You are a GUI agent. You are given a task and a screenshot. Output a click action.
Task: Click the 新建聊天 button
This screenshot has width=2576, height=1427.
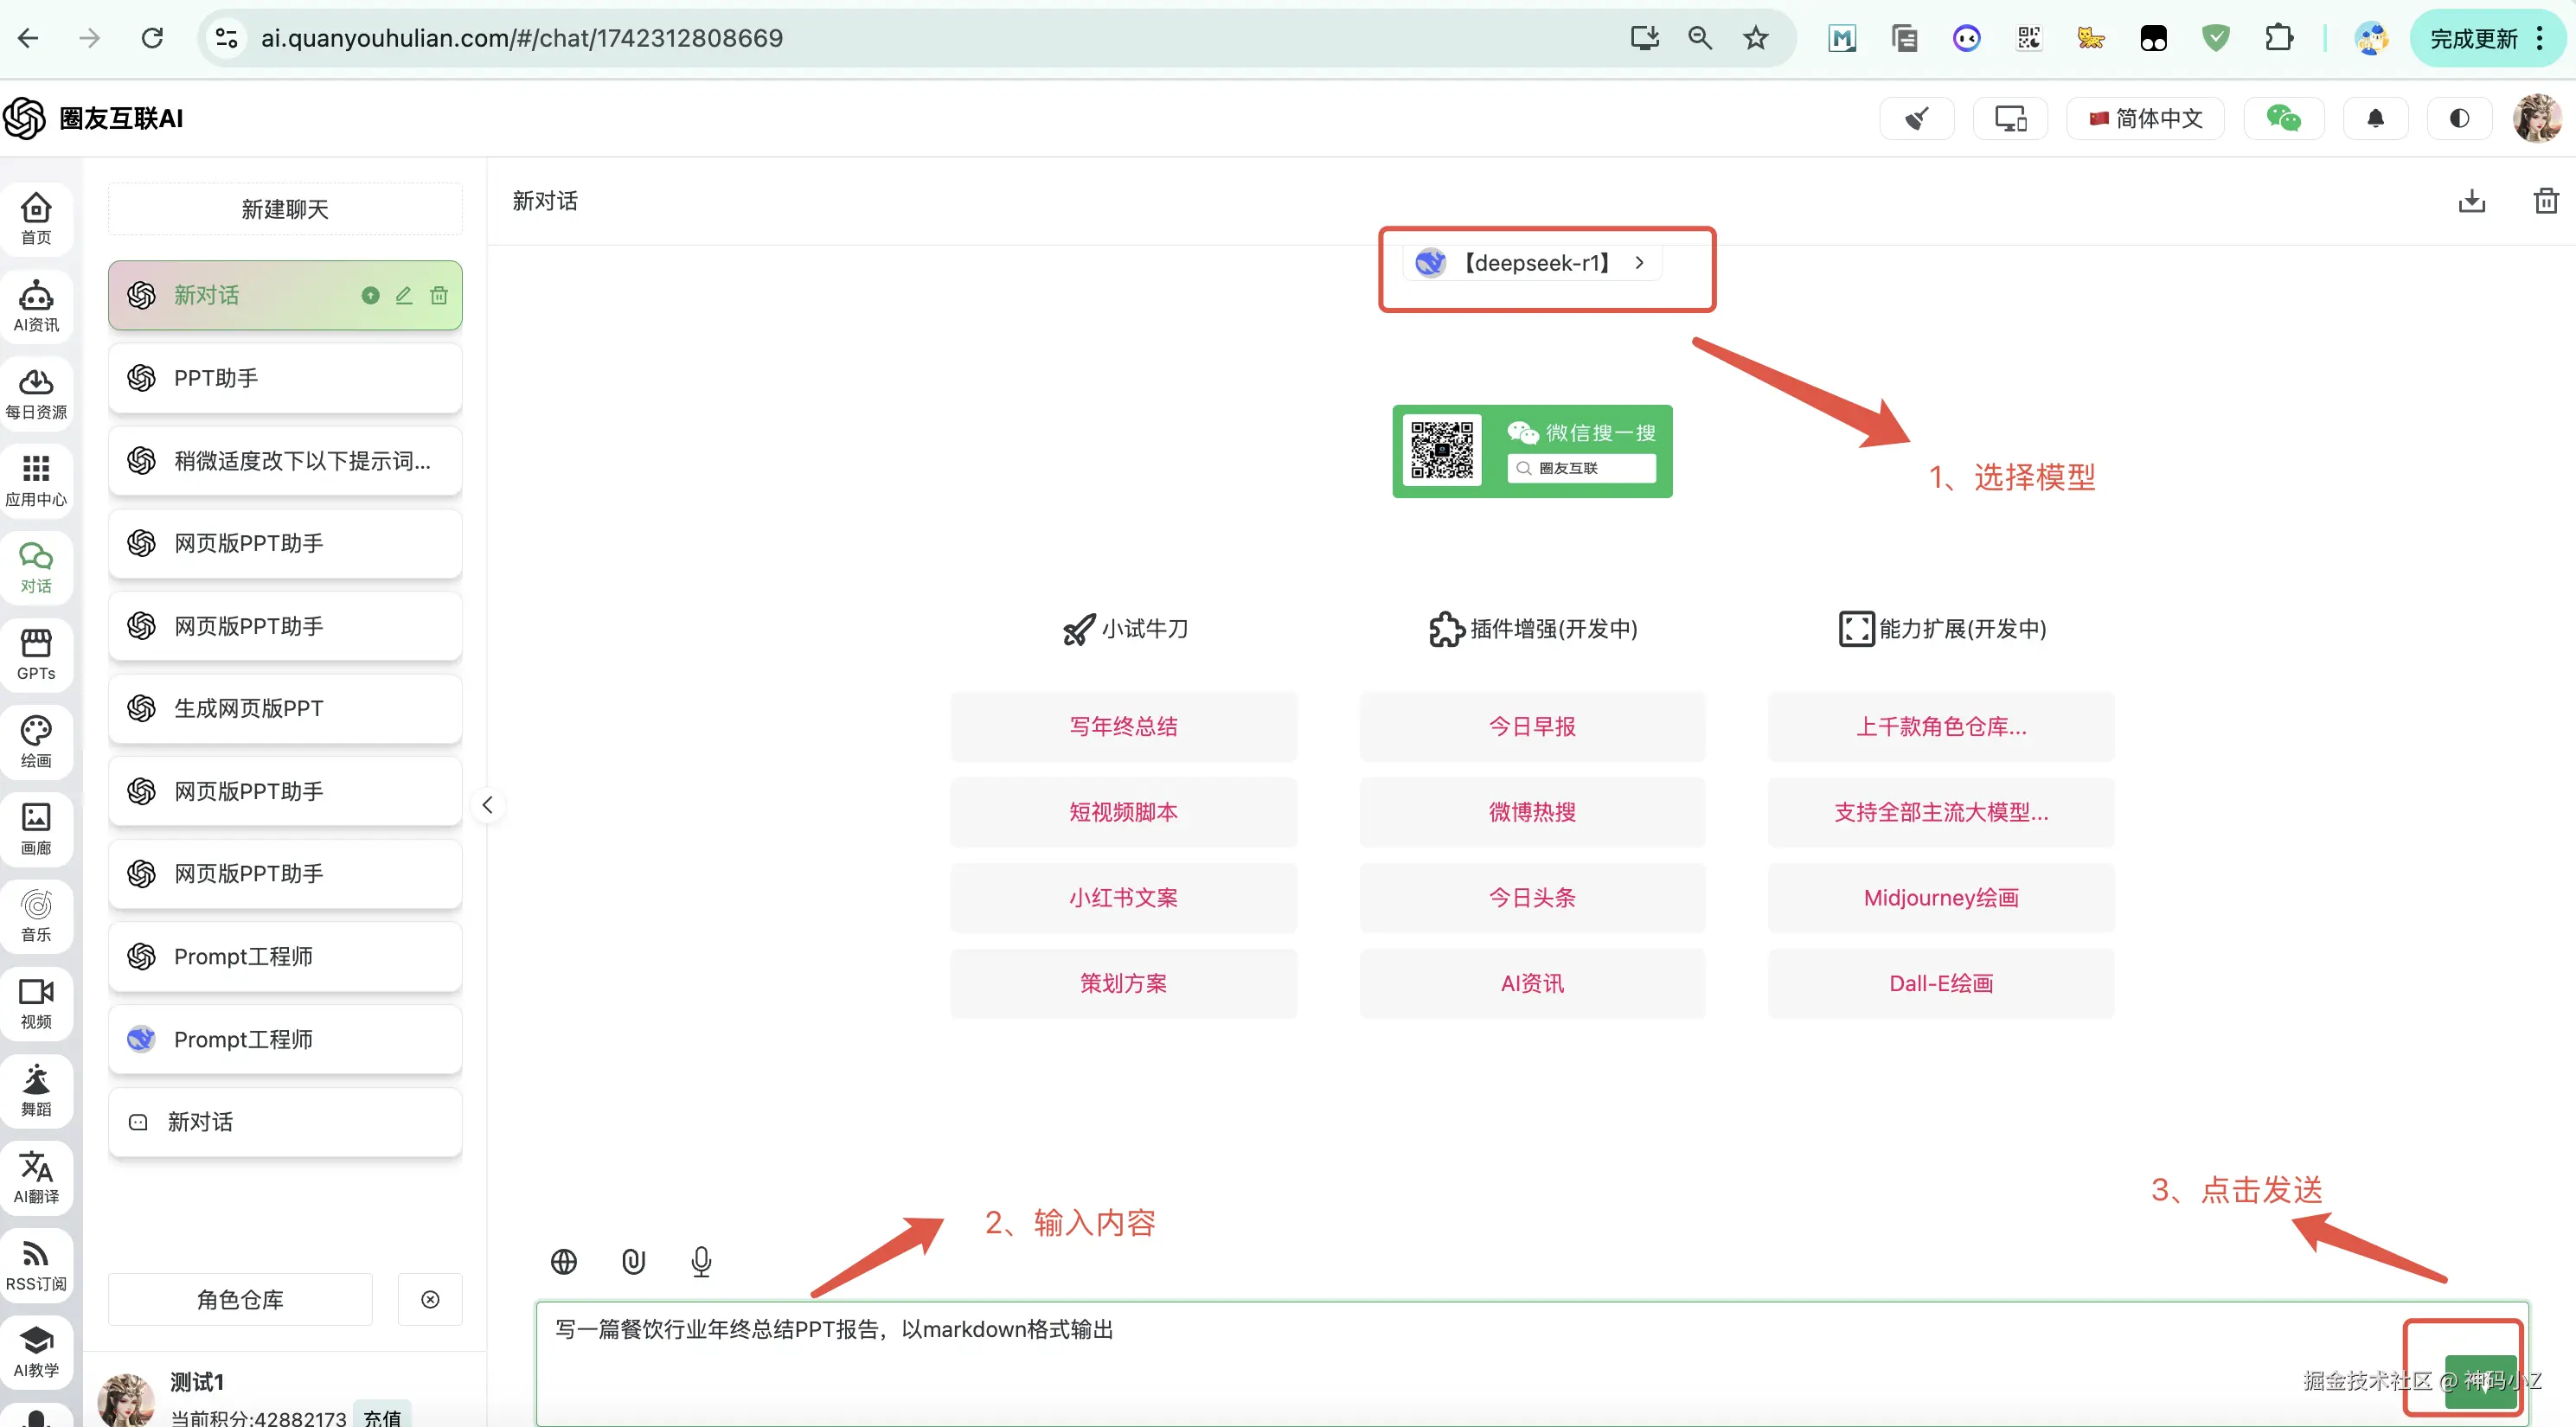(285, 209)
